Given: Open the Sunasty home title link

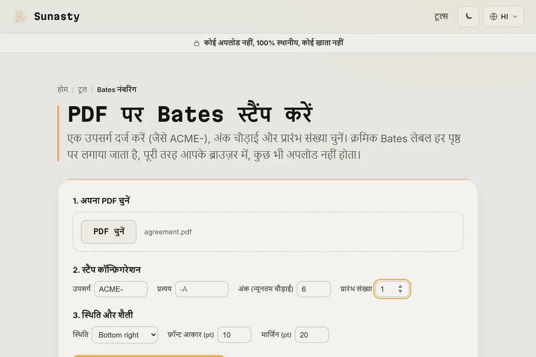Looking at the screenshot, I should tap(57, 17).
